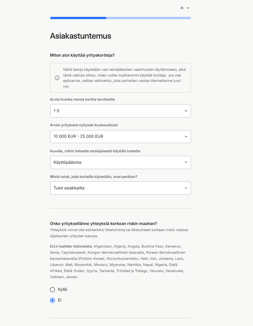Click the filled part of progress bar
Image resolution: width=253 pixels, height=326 pixels.
78,18
